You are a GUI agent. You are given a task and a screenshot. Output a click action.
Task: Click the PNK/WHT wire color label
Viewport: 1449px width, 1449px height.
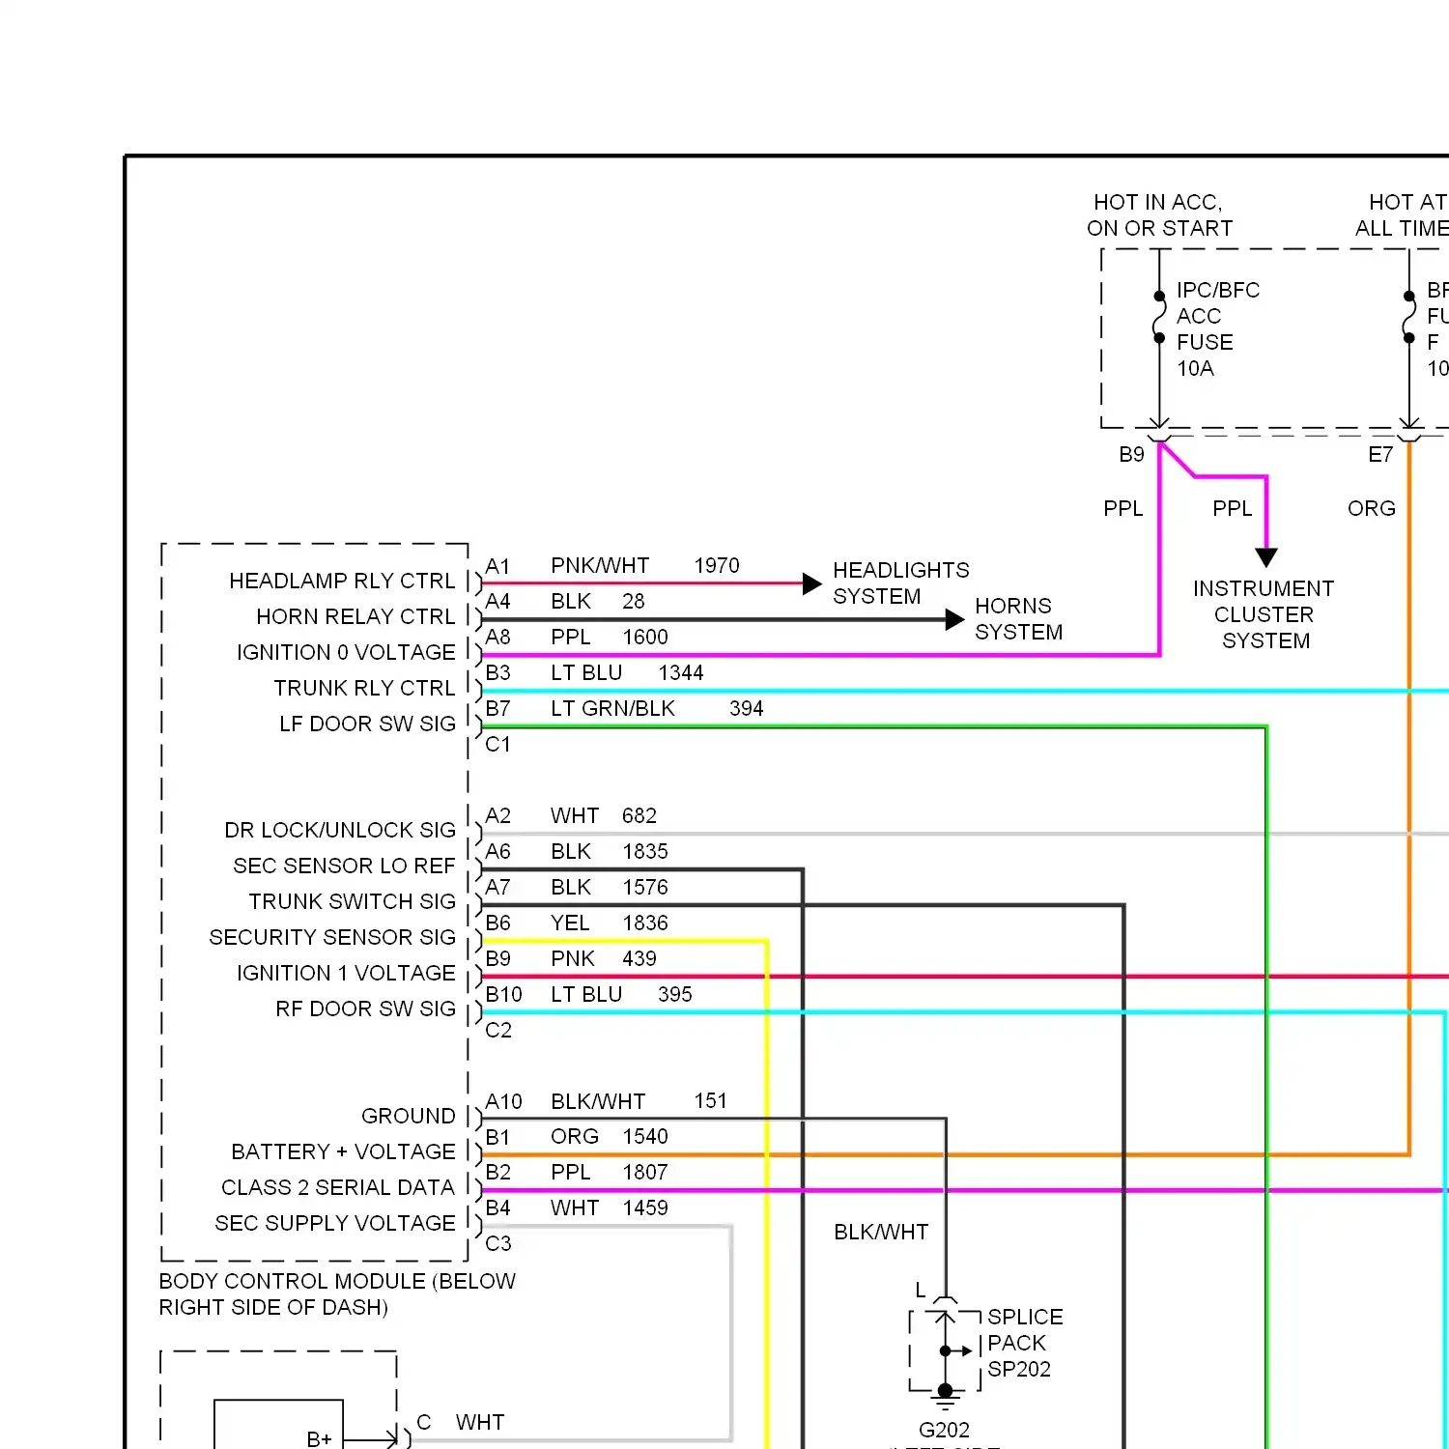pos(600,565)
